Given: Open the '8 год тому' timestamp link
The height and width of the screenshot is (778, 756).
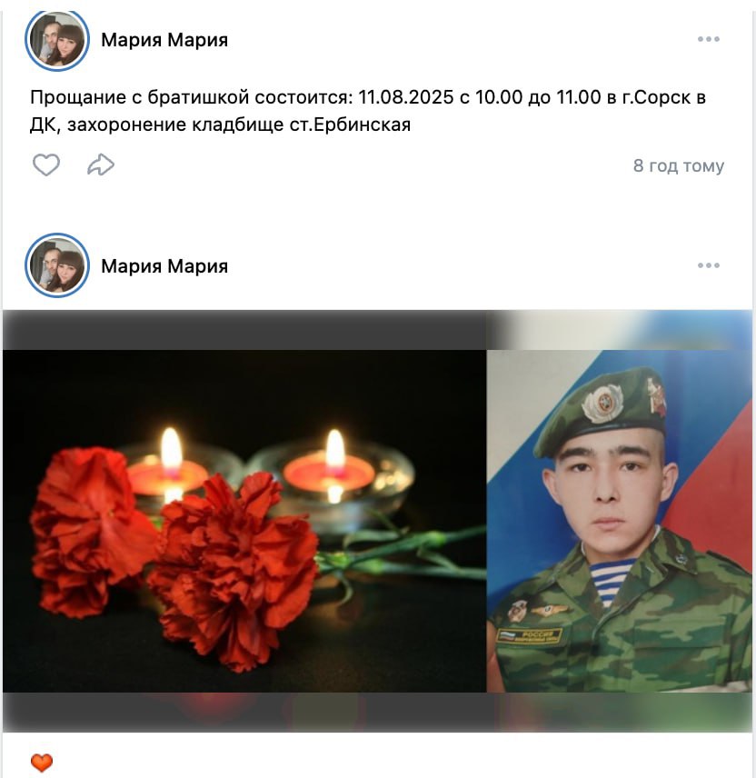Looking at the screenshot, I should [x=678, y=165].
